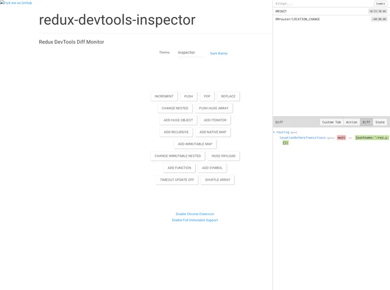Open the Custom Tab view

click(x=332, y=122)
